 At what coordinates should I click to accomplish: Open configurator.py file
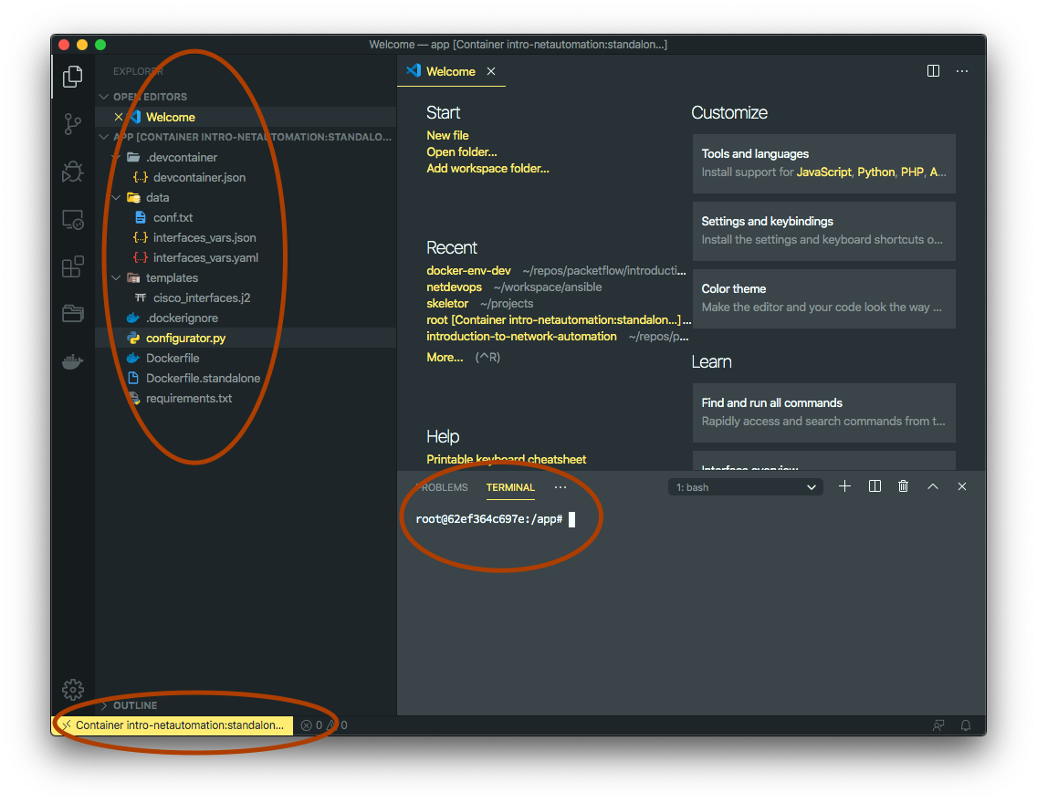click(x=186, y=338)
